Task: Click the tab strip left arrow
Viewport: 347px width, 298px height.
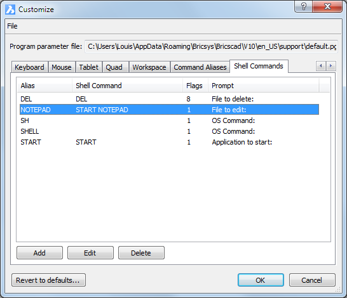Action: tap(321, 66)
